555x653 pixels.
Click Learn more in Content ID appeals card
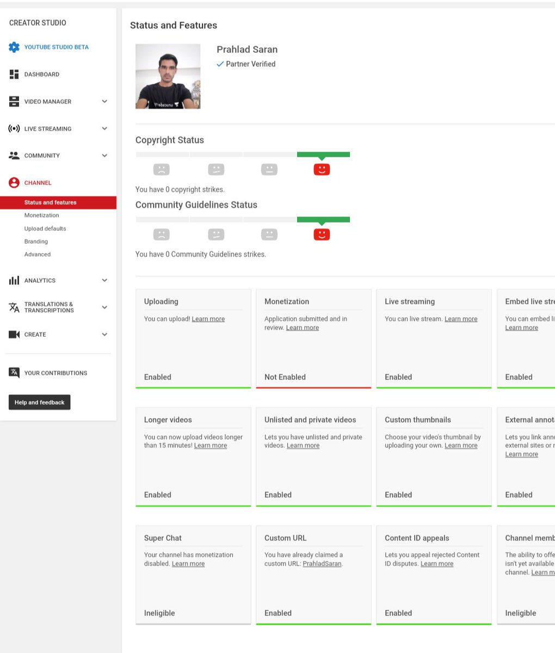coord(437,564)
